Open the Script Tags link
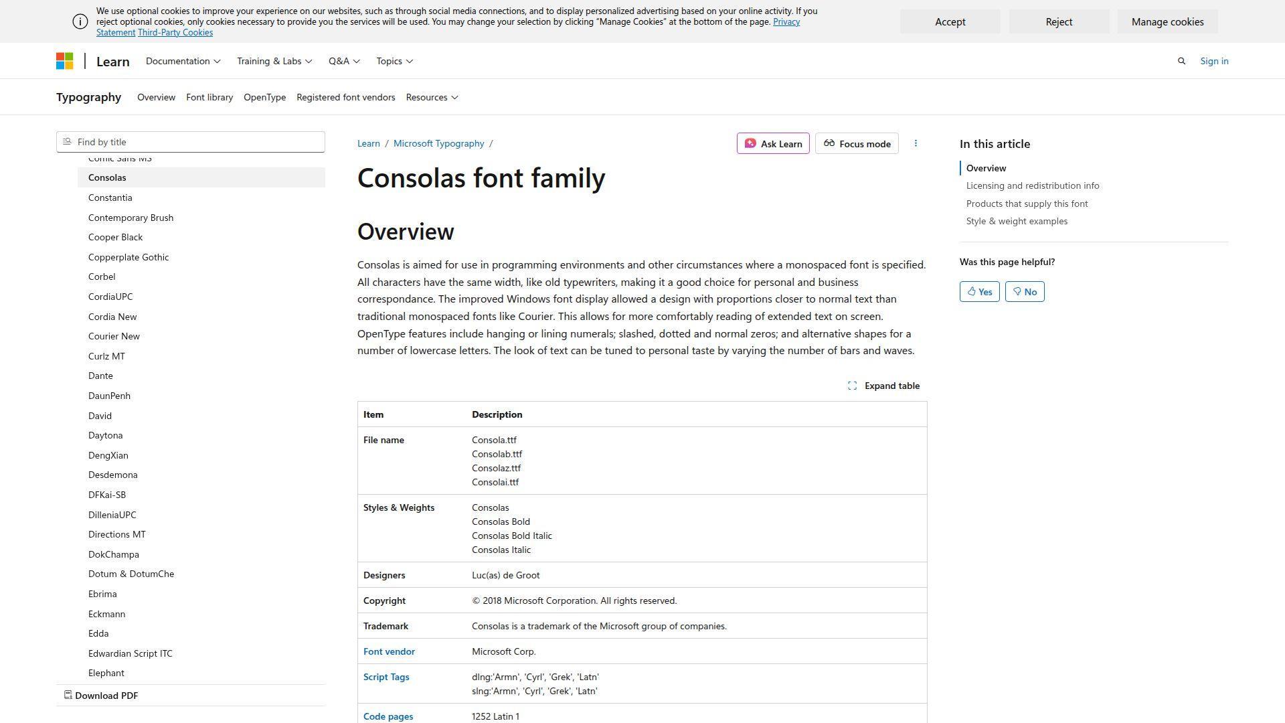Viewport: 1285px width, 723px height. coord(386,677)
